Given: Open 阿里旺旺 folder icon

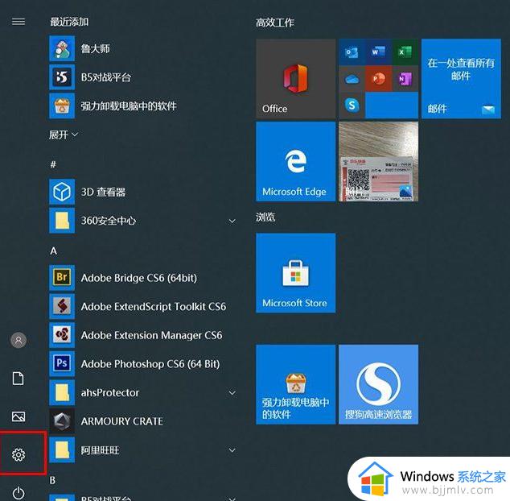Looking at the screenshot, I should [62, 450].
